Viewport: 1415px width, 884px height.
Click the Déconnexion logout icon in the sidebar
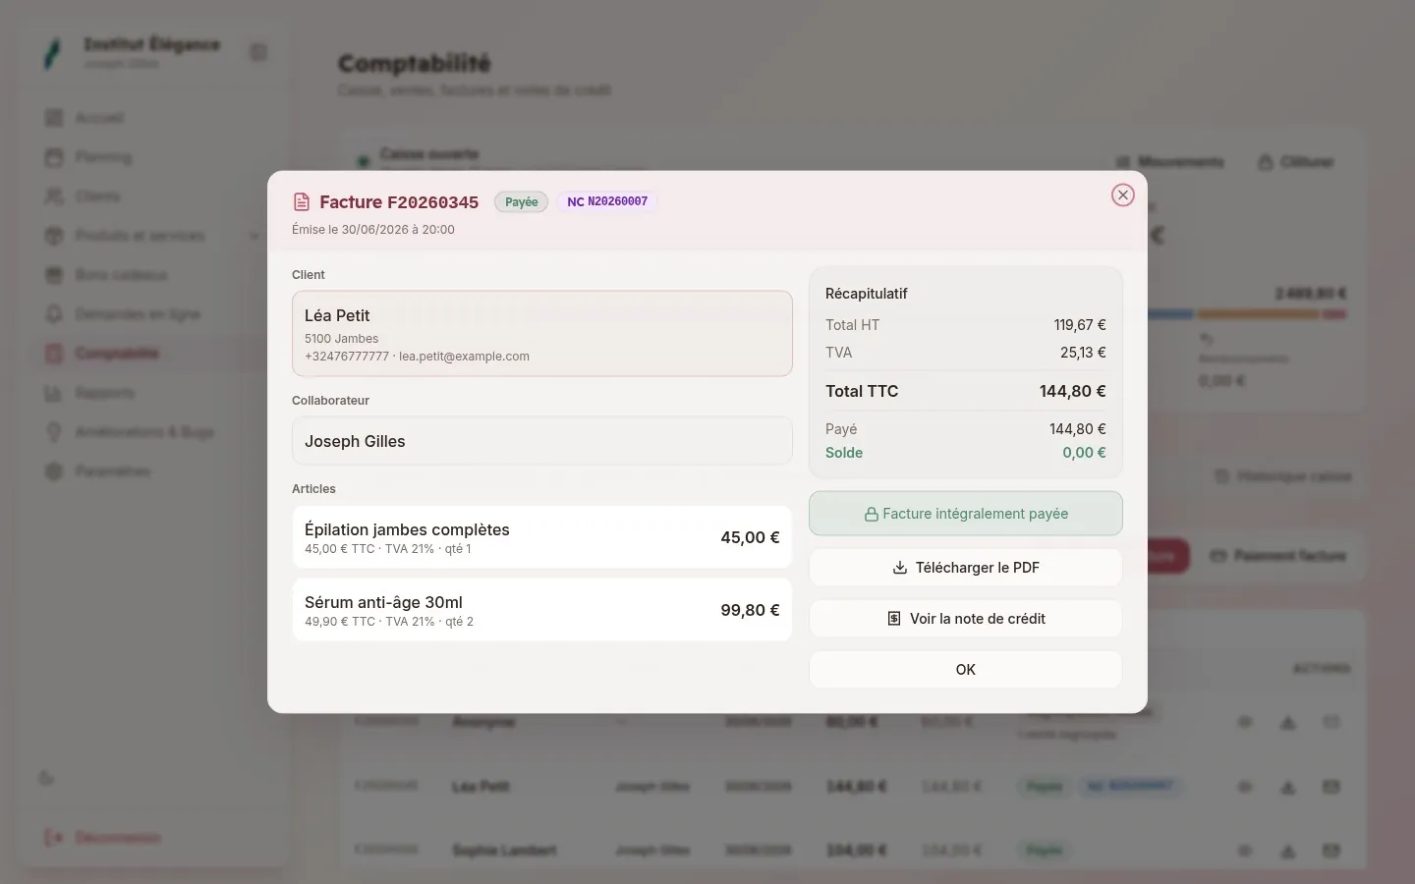tap(54, 838)
